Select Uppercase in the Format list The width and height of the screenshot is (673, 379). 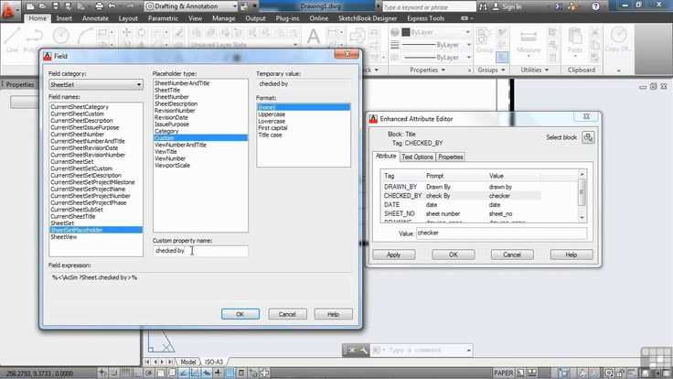(272, 114)
